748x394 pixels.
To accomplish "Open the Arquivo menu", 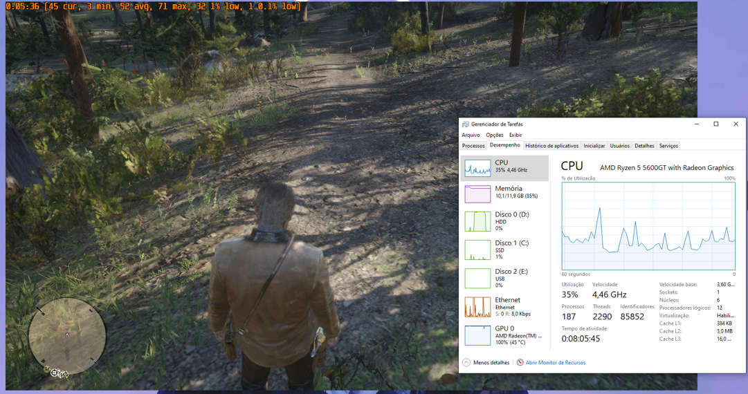I will click(x=471, y=135).
